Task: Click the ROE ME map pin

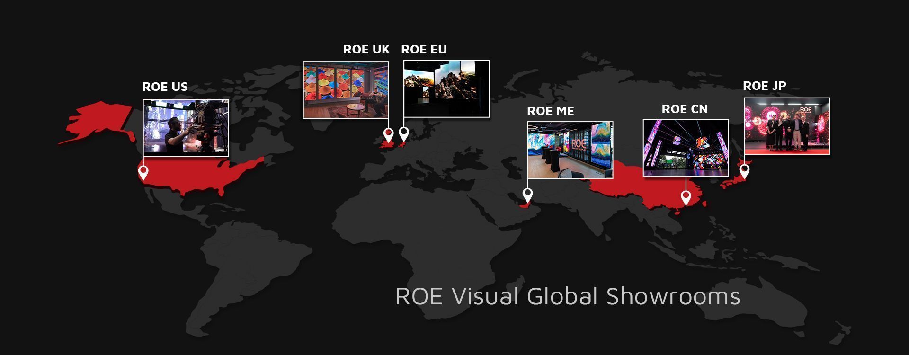Action: [527, 195]
